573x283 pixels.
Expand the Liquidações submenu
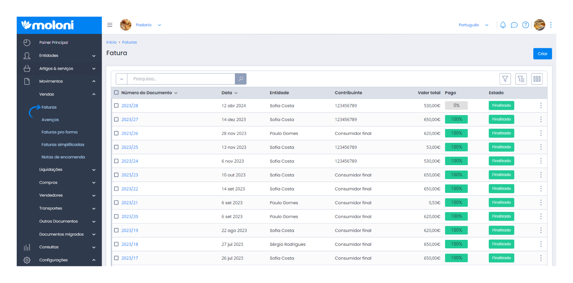[94, 170]
